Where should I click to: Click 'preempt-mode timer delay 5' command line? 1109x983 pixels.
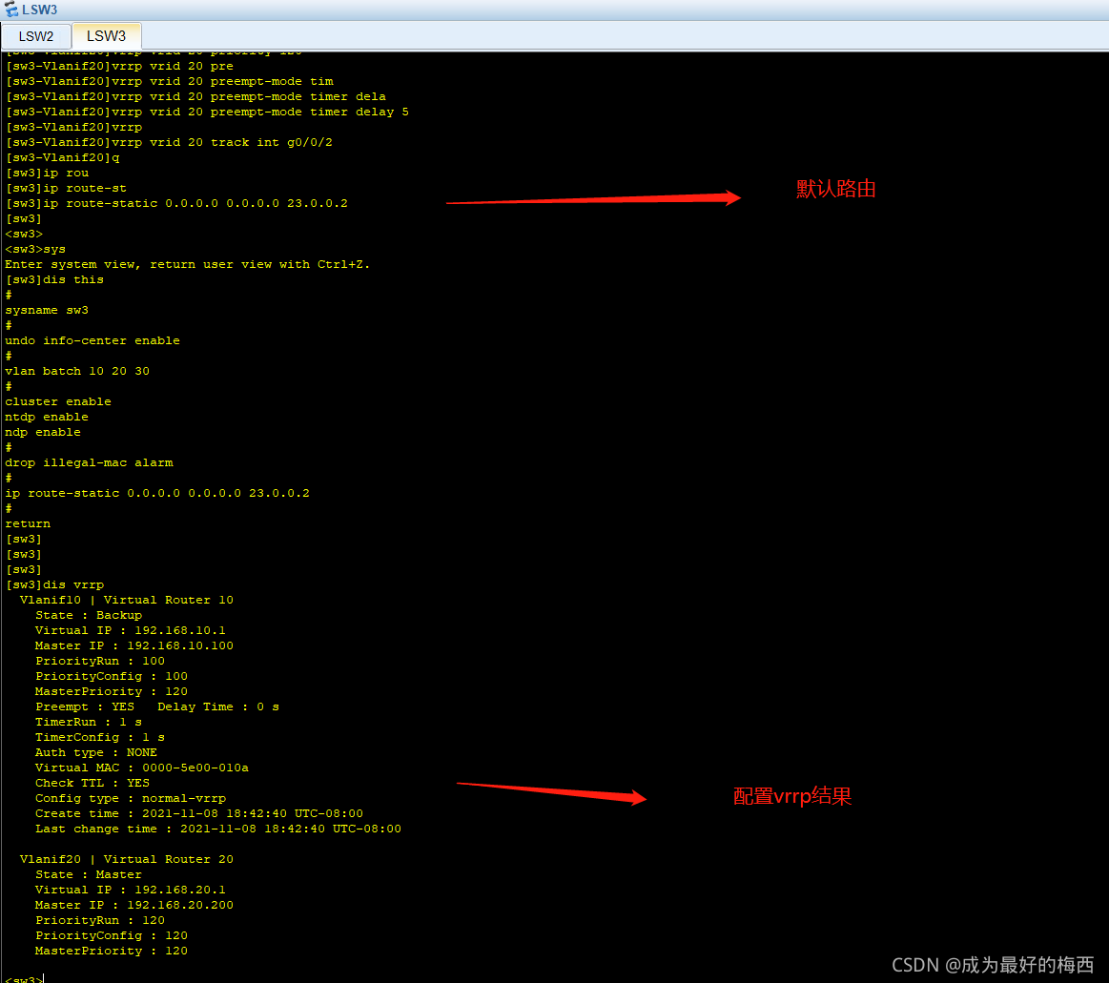[x=207, y=112]
